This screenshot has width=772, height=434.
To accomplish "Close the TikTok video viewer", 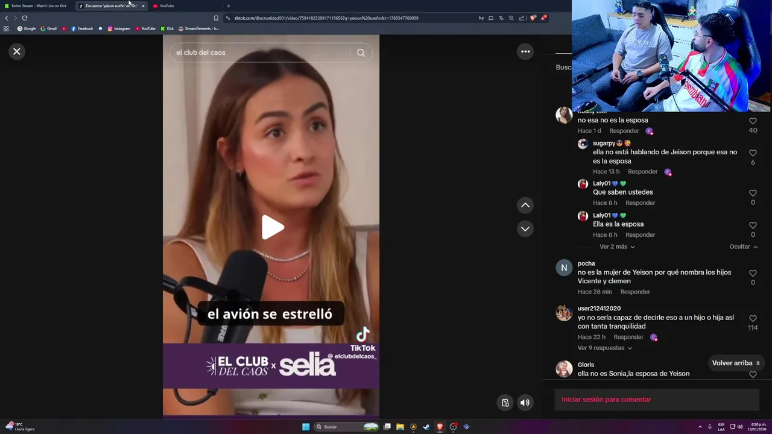I will click(17, 52).
